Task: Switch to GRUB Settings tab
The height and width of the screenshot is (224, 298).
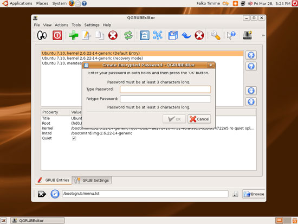Action: (92, 180)
